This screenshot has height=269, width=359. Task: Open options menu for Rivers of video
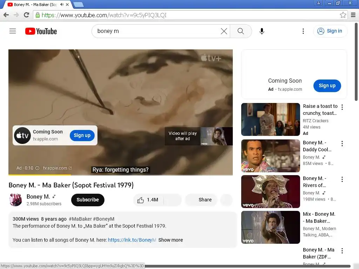(342, 179)
